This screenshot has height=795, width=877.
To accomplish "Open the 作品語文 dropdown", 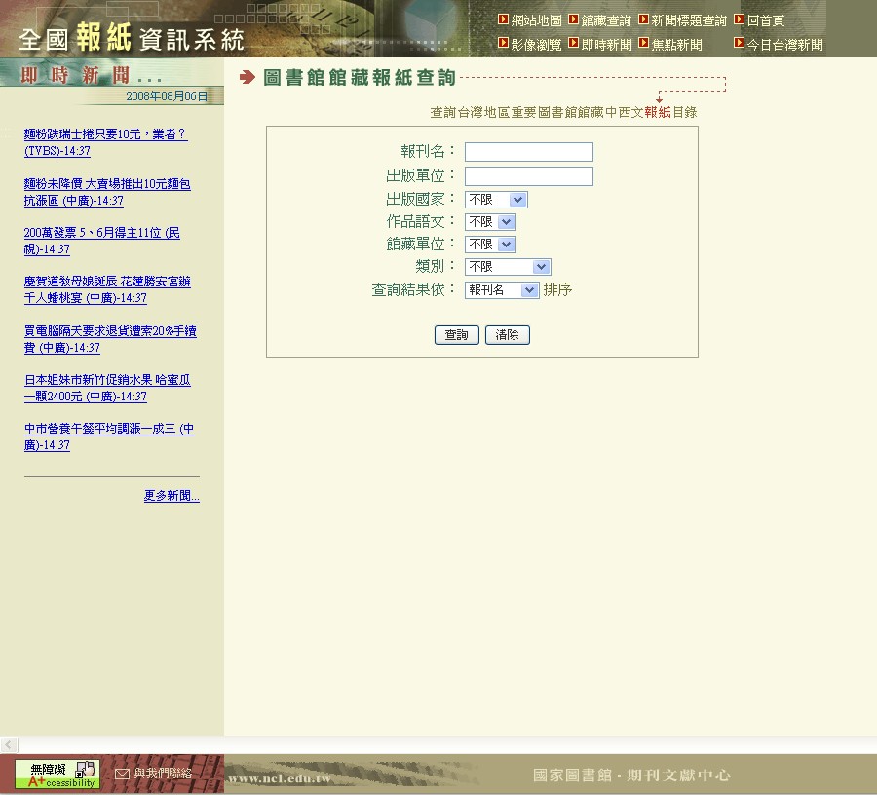I will pos(490,222).
